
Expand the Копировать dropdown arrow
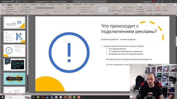[15, 9]
